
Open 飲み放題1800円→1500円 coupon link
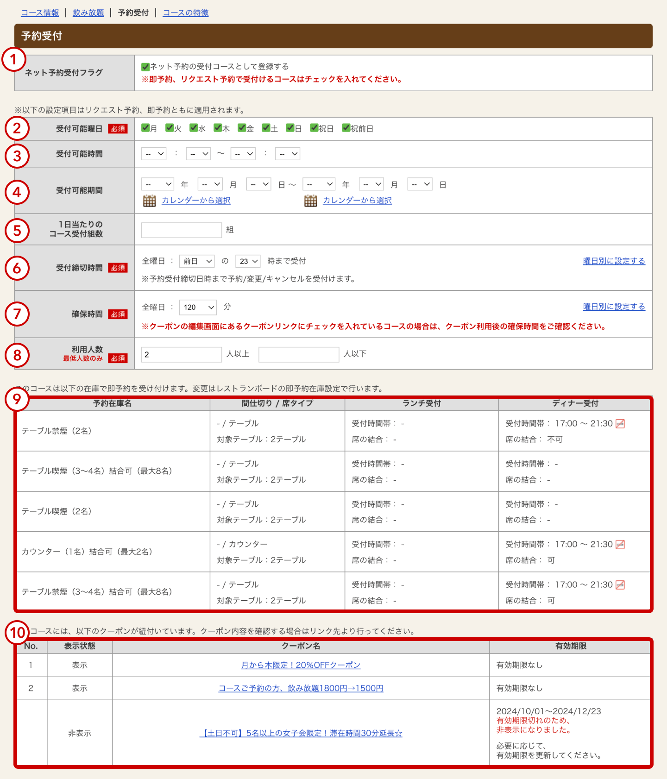point(301,689)
